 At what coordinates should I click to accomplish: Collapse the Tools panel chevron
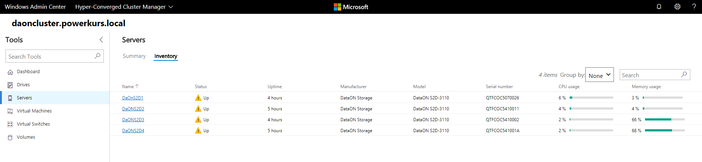coord(101,40)
